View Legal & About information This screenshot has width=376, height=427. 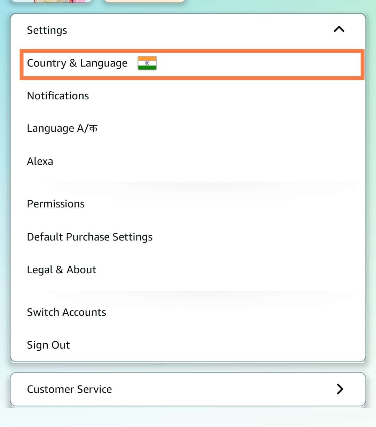click(61, 269)
